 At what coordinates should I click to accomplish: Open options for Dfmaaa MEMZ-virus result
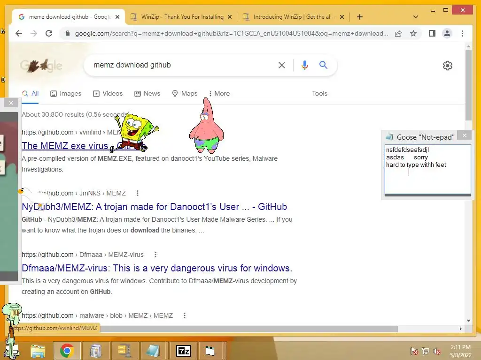tap(155, 255)
